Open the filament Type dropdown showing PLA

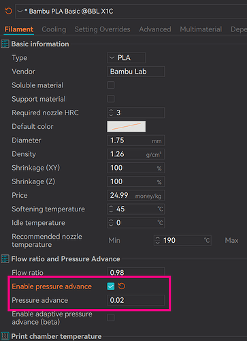pos(126,58)
